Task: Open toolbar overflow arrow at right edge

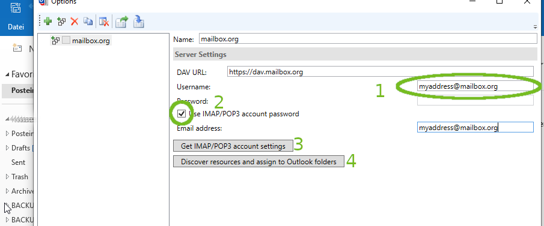Action: (535, 27)
